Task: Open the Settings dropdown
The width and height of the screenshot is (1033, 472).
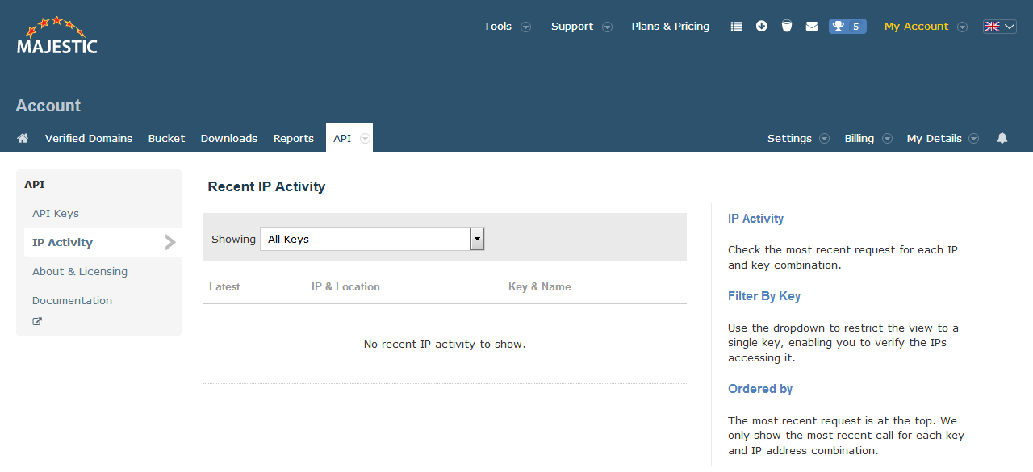Action: click(x=798, y=138)
